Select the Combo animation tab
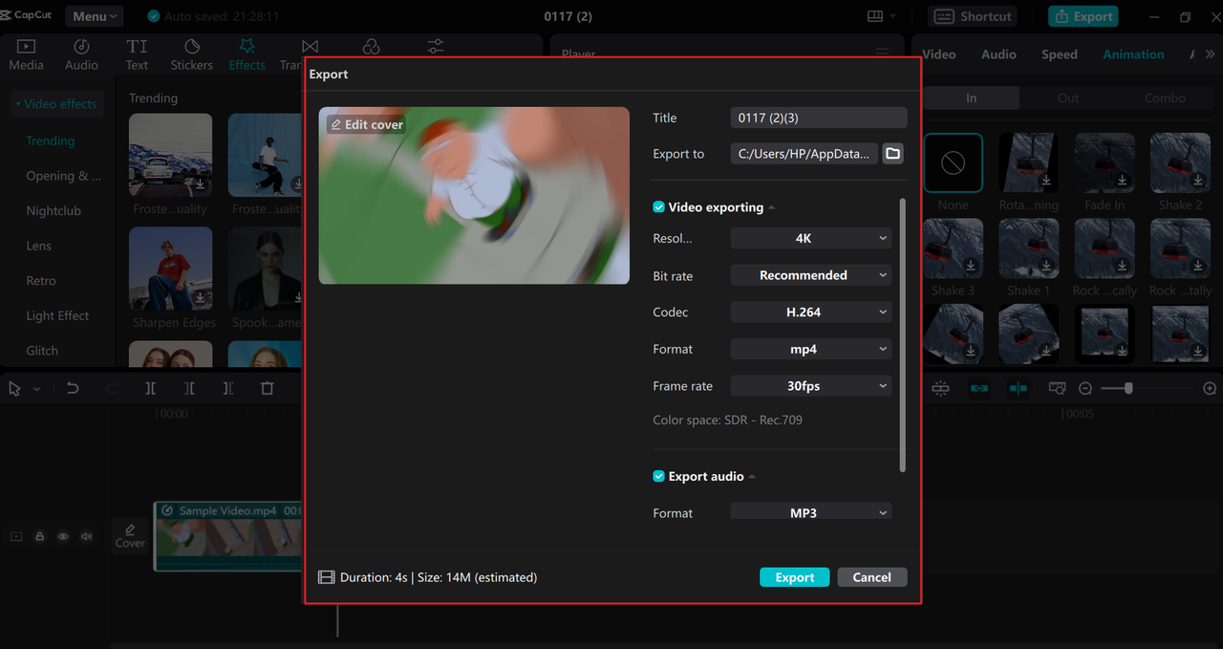The image size is (1223, 649). coord(1165,97)
